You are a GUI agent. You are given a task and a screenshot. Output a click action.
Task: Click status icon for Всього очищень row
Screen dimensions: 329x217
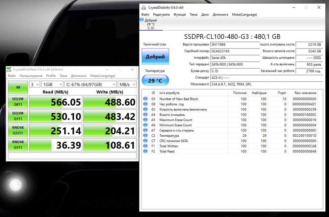(x=145, y=114)
